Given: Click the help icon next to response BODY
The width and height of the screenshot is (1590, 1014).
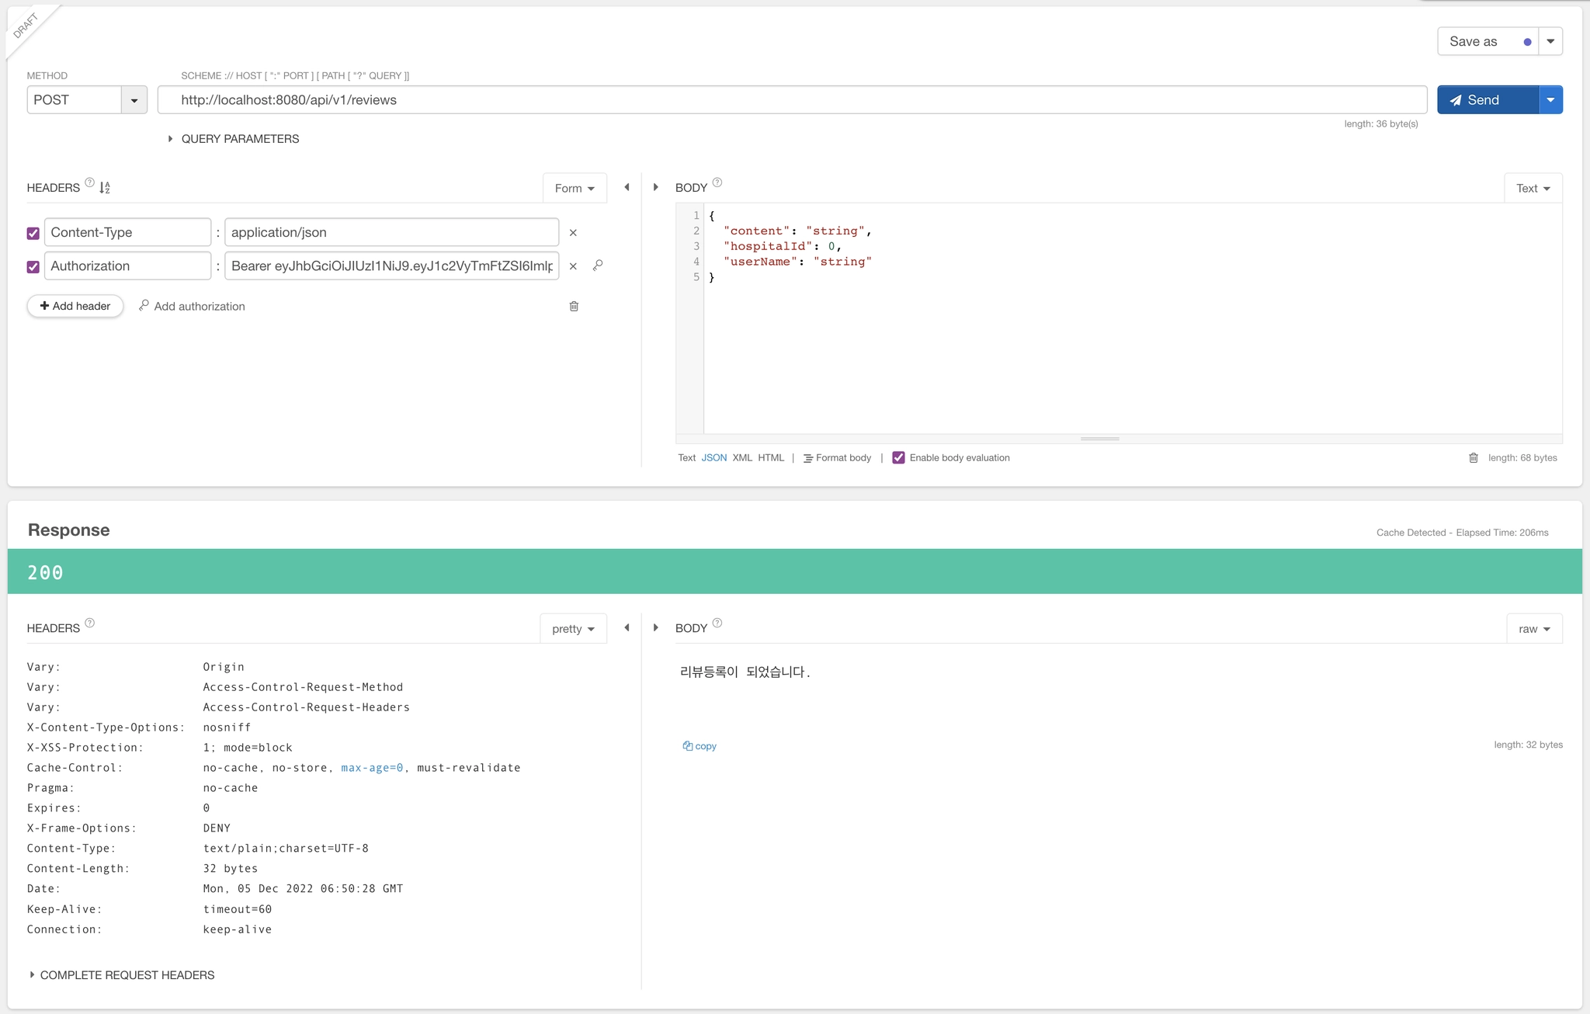Looking at the screenshot, I should pyautogui.click(x=717, y=623).
